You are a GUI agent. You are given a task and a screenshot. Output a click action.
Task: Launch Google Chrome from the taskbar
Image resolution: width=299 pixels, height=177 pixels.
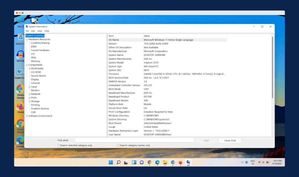[x=149, y=162]
